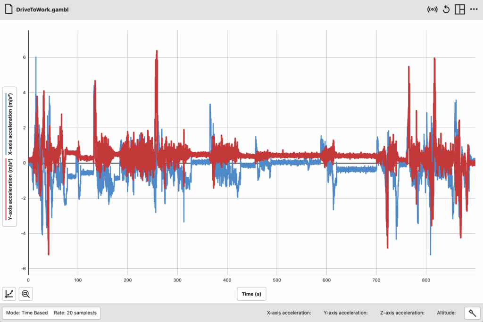Click the Time (s) axis label button

tap(251, 294)
